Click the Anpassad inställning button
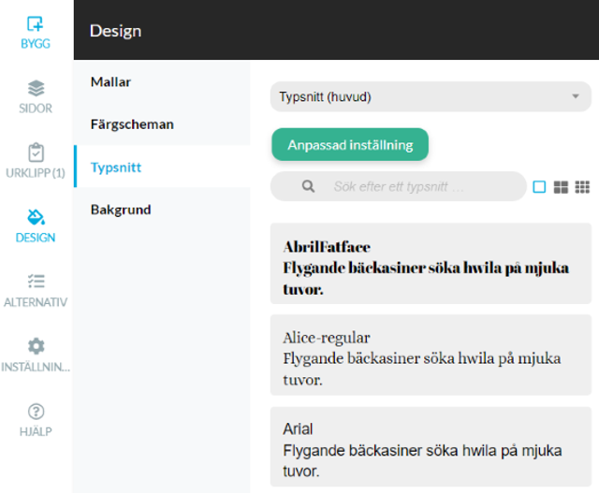The width and height of the screenshot is (599, 493). (350, 145)
